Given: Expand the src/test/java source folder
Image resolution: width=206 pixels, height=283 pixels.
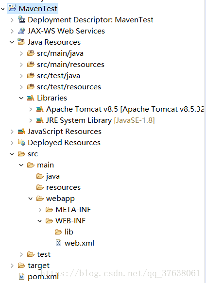Looking at the screenshot, I should (21, 76).
